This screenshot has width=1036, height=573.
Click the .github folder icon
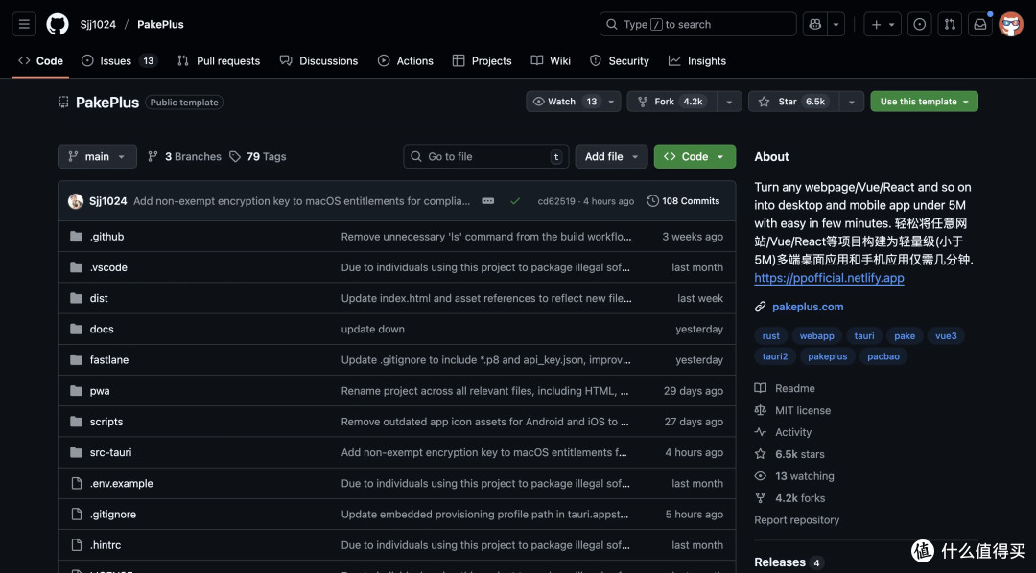pyautogui.click(x=76, y=237)
